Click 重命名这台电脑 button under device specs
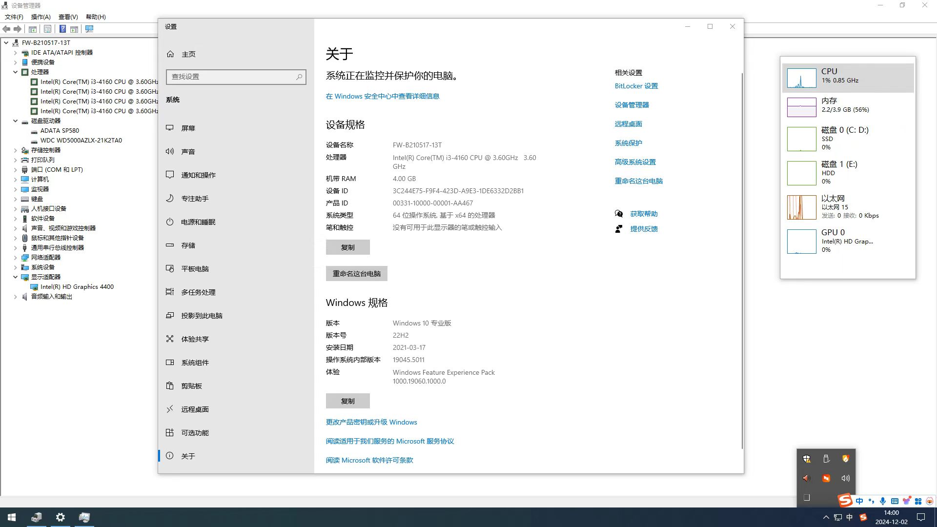This screenshot has height=527, width=937. point(357,274)
